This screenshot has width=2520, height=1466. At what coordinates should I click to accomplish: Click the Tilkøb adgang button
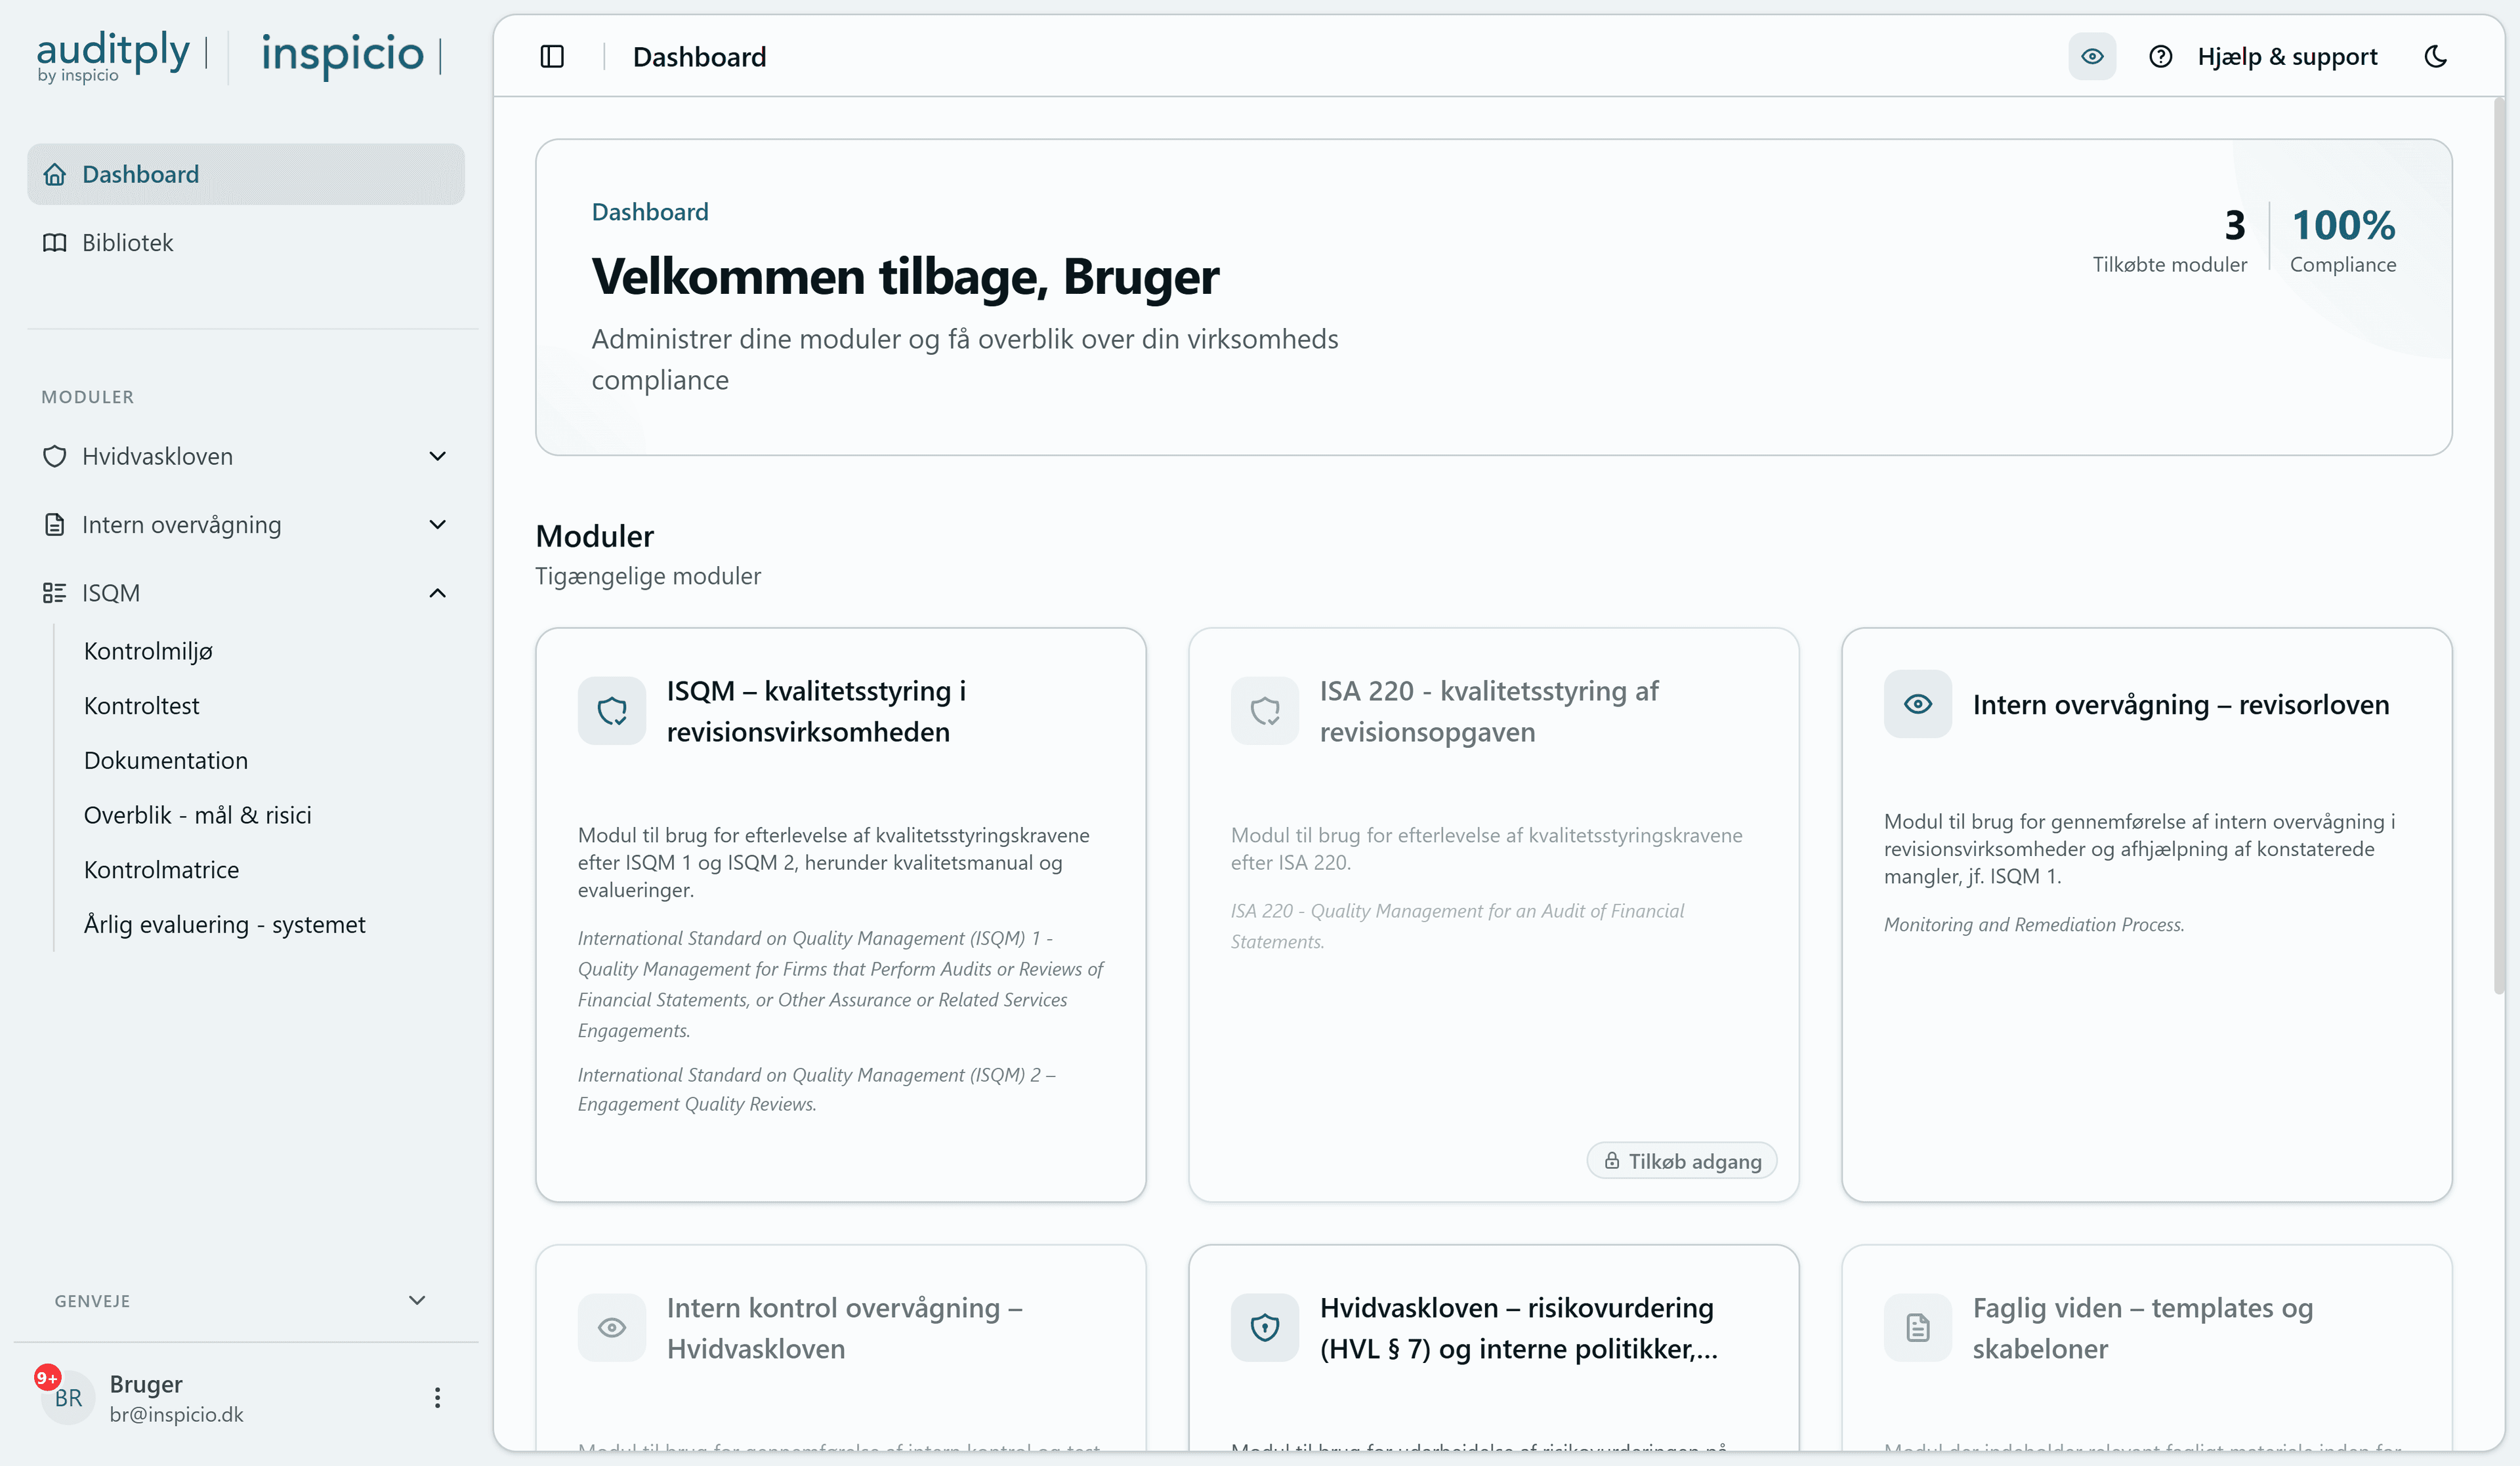pos(1682,1161)
